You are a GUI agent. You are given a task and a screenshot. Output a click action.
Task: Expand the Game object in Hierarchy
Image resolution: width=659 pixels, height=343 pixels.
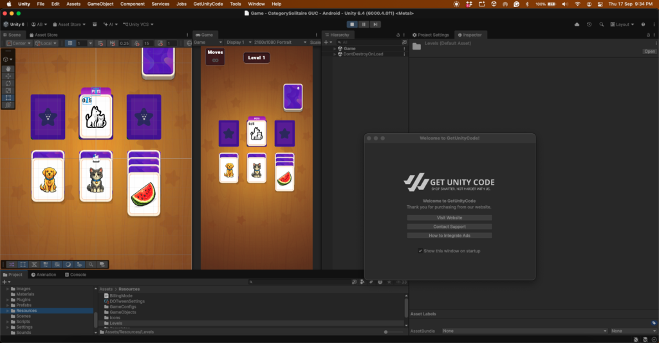pos(335,49)
